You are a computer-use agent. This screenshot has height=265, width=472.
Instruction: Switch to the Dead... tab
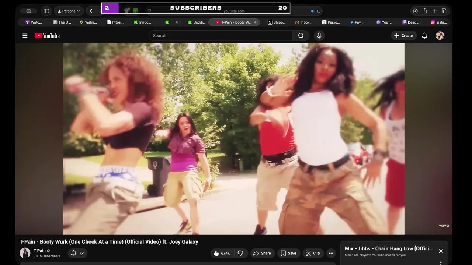[411, 22]
